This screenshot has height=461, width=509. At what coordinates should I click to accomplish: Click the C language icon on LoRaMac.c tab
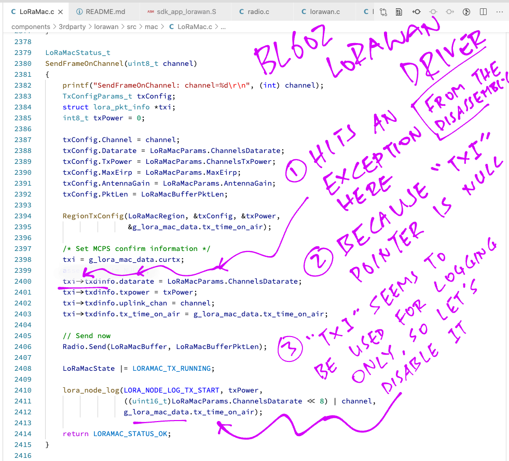[x=14, y=11]
